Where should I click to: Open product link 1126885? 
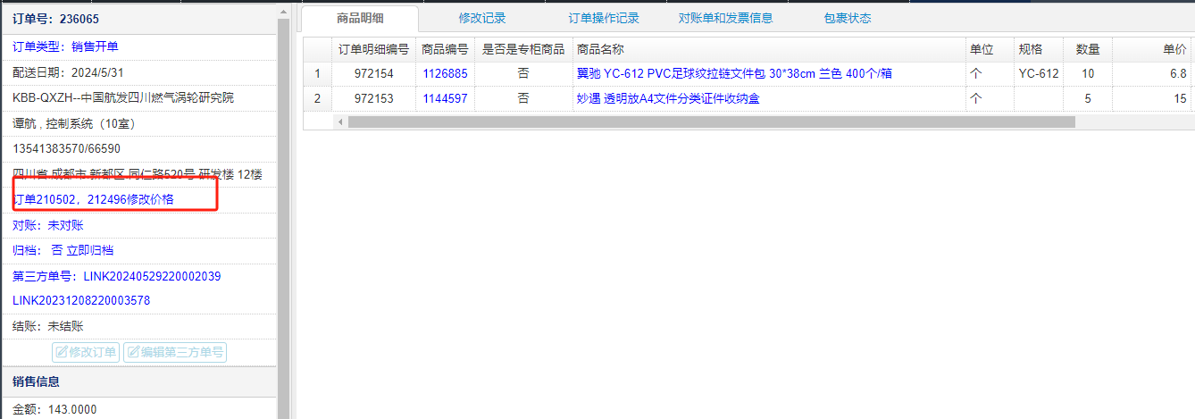click(445, 74)
